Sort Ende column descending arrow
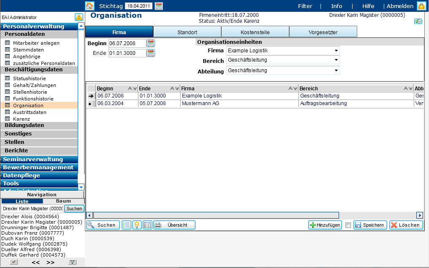 pyautogui.click(x=177, y=89)
